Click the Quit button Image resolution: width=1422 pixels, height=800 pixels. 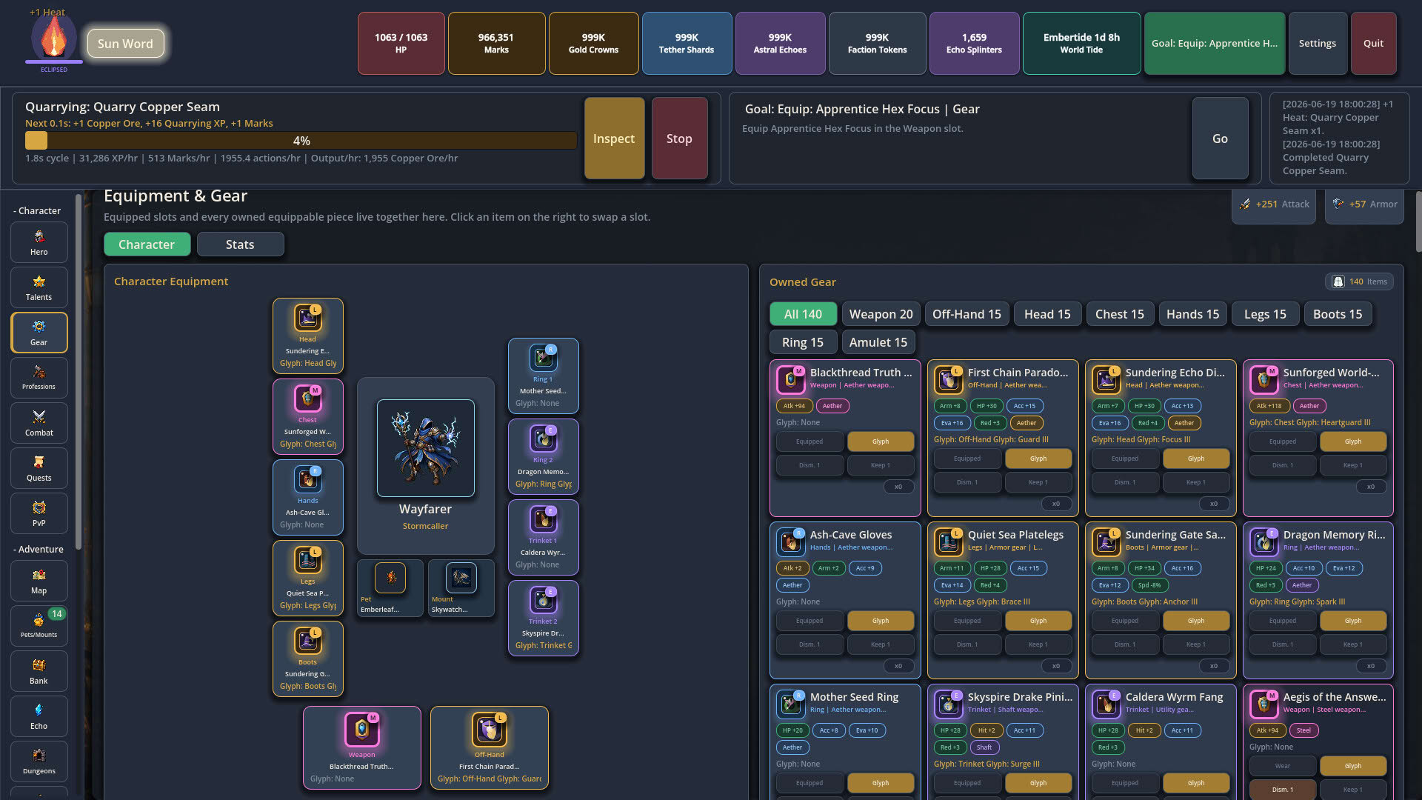pos(1373,43)
